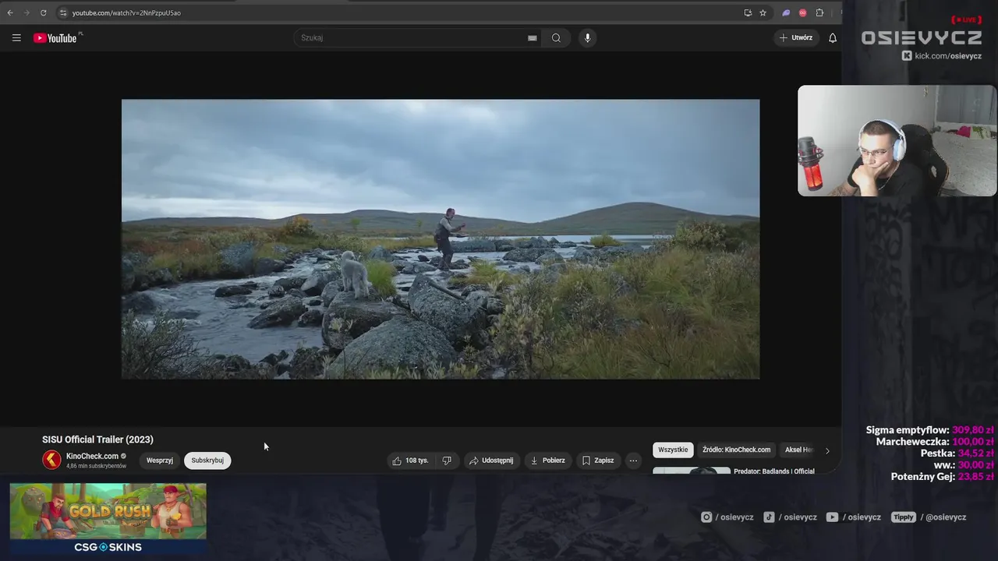
Task: Click the 4,86 mln subskrybentów count
Action: [96, 466]
